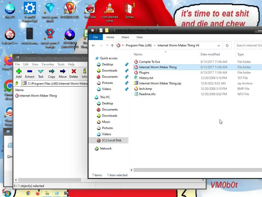
Task: Expand the breadcrumb arrow after Program Files (x86)
Action: pos(155,46)
